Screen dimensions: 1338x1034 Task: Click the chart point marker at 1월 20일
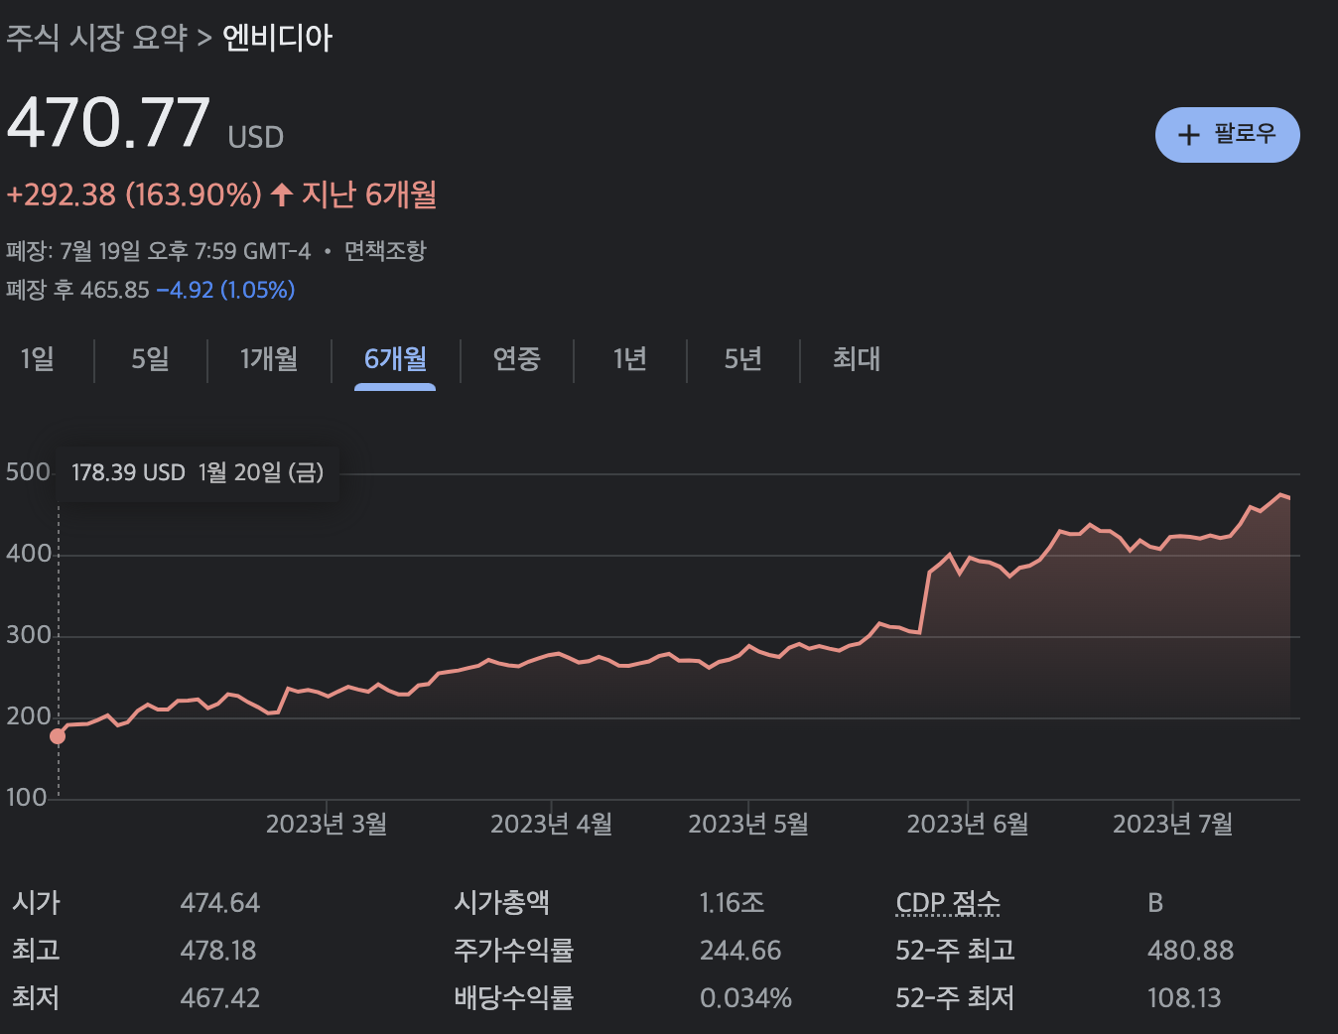coord(58,736)
